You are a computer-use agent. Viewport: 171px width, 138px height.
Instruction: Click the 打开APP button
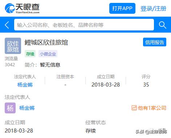pos(122,8)
